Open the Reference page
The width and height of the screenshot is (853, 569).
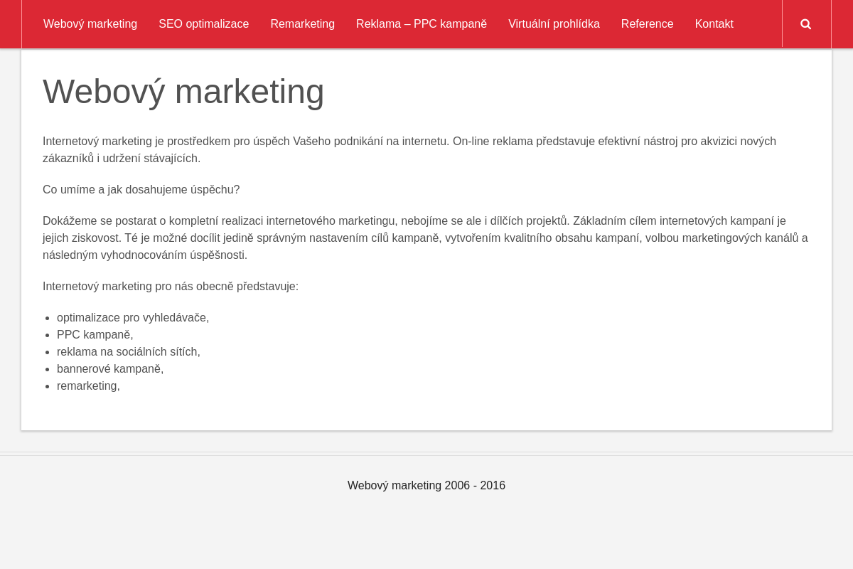coord(647,23)
